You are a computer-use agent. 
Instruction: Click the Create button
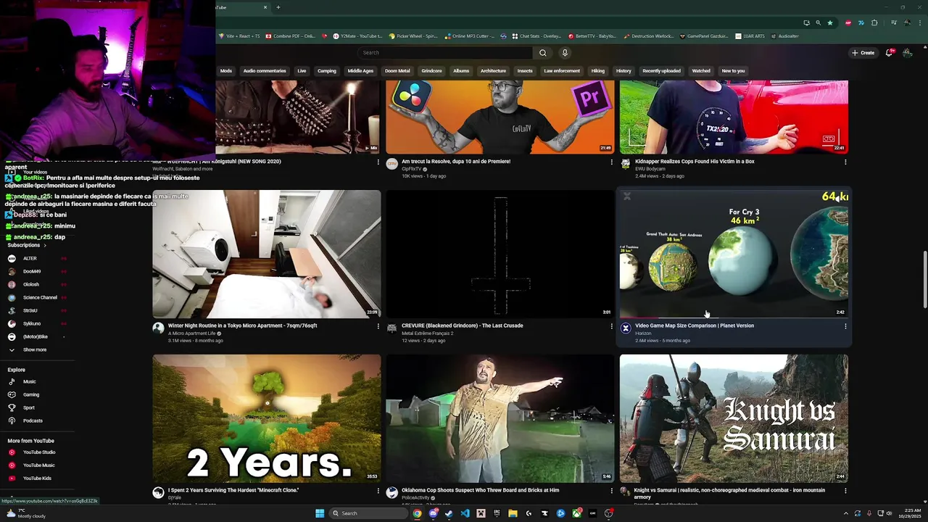click(x=863, y=52)
